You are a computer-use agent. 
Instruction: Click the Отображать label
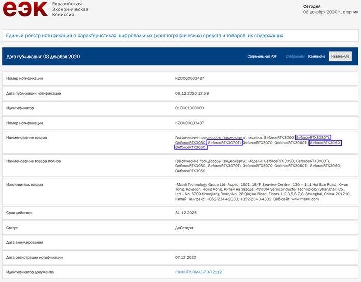click(x=295, y=57)
